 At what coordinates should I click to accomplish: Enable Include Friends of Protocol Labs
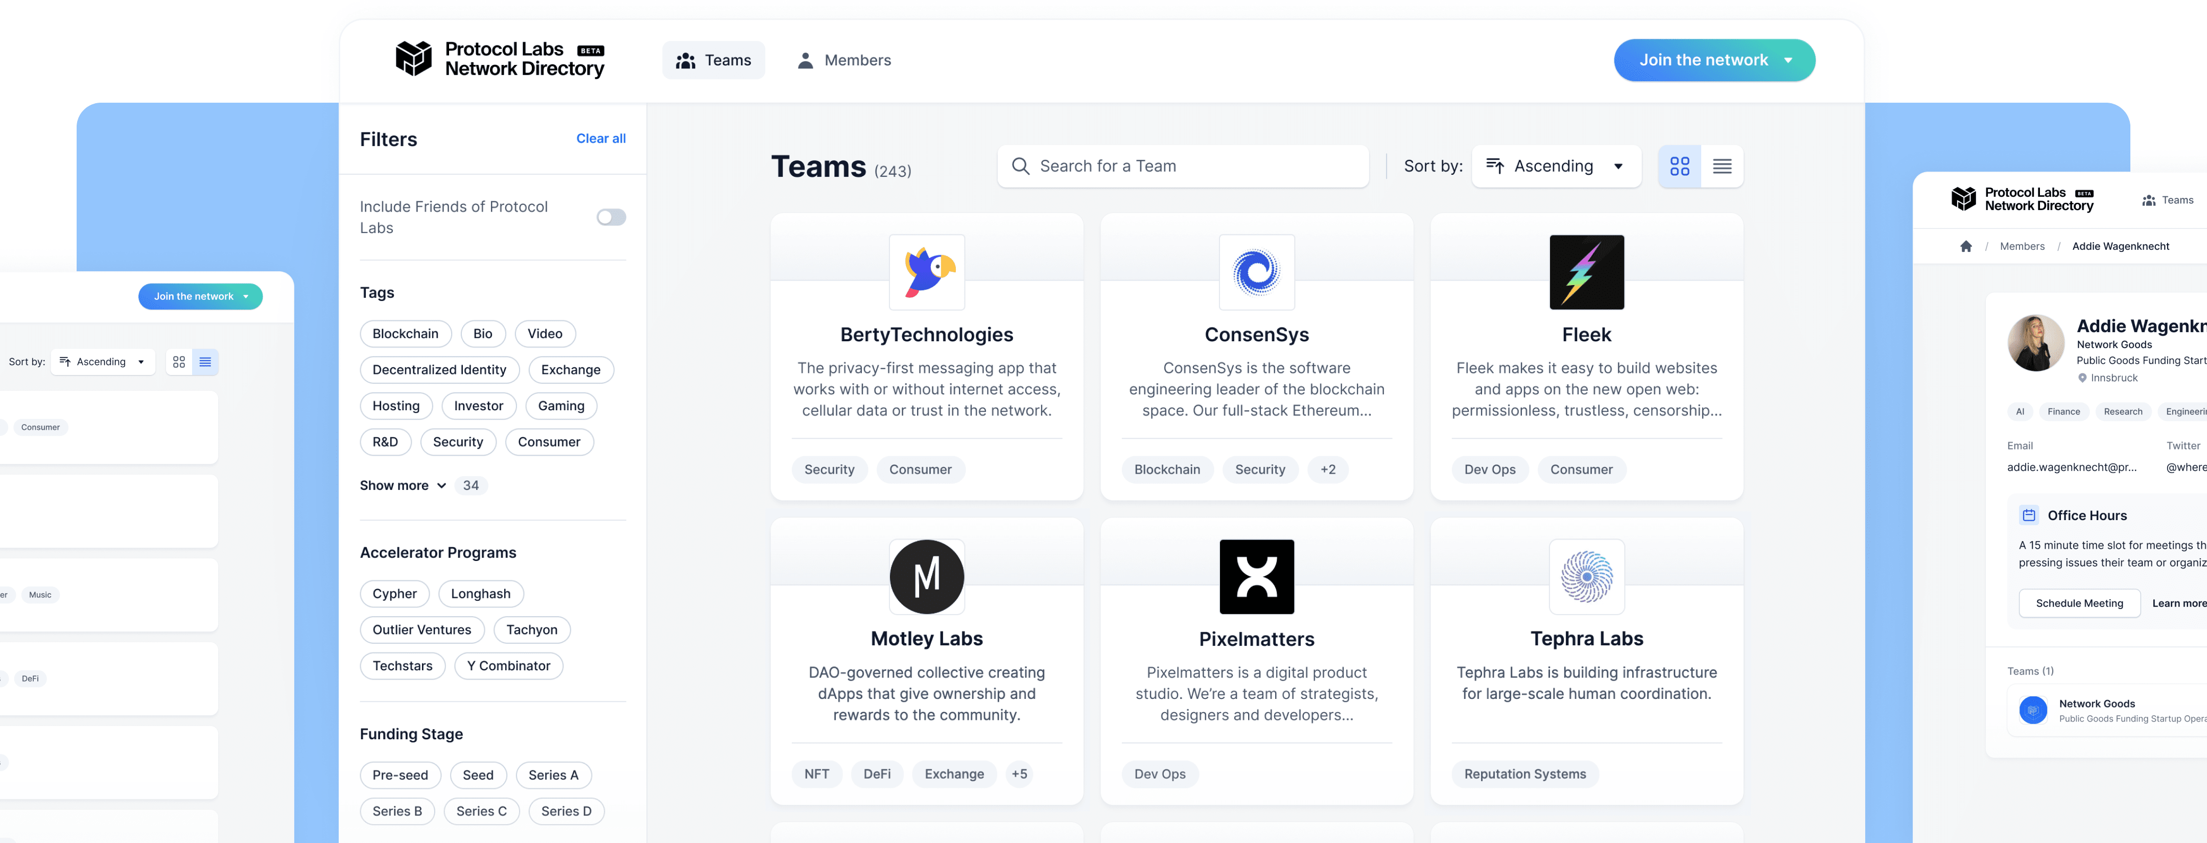point(611,217)
